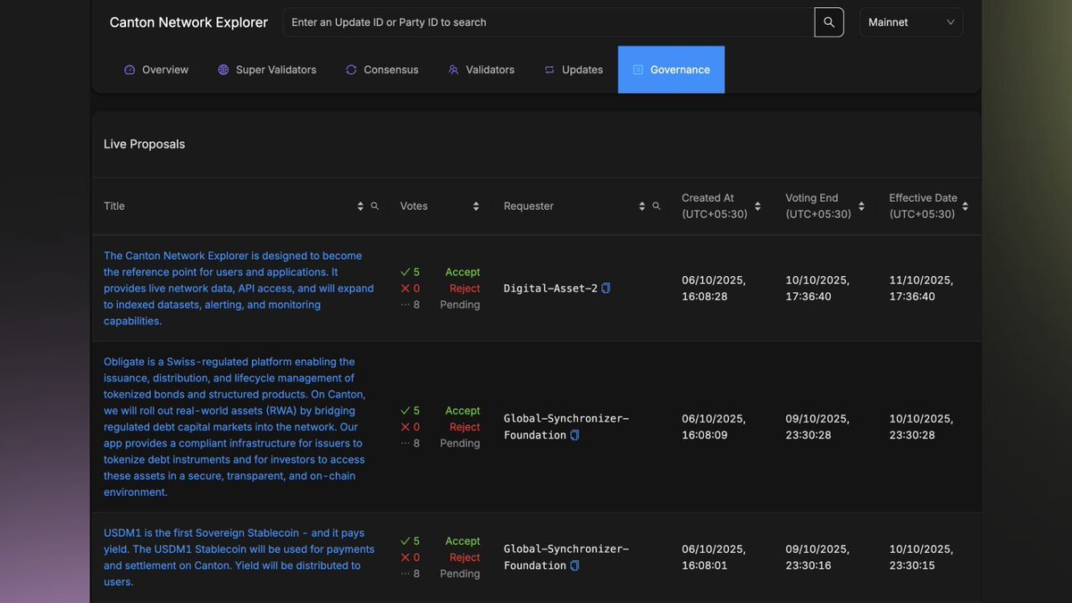This screenshot has width=1072, height=603.
Task: Open the Requester column search filter
Action: 656,206
